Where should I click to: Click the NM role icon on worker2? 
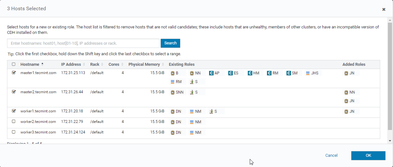(x=192, y=122)
